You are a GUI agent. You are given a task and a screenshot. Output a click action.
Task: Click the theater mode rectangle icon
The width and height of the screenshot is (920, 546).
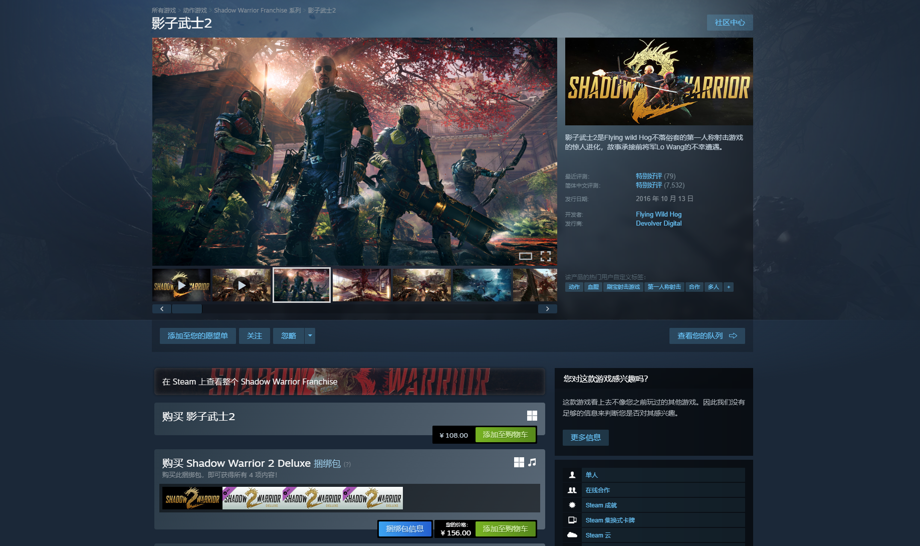[526, 256]
